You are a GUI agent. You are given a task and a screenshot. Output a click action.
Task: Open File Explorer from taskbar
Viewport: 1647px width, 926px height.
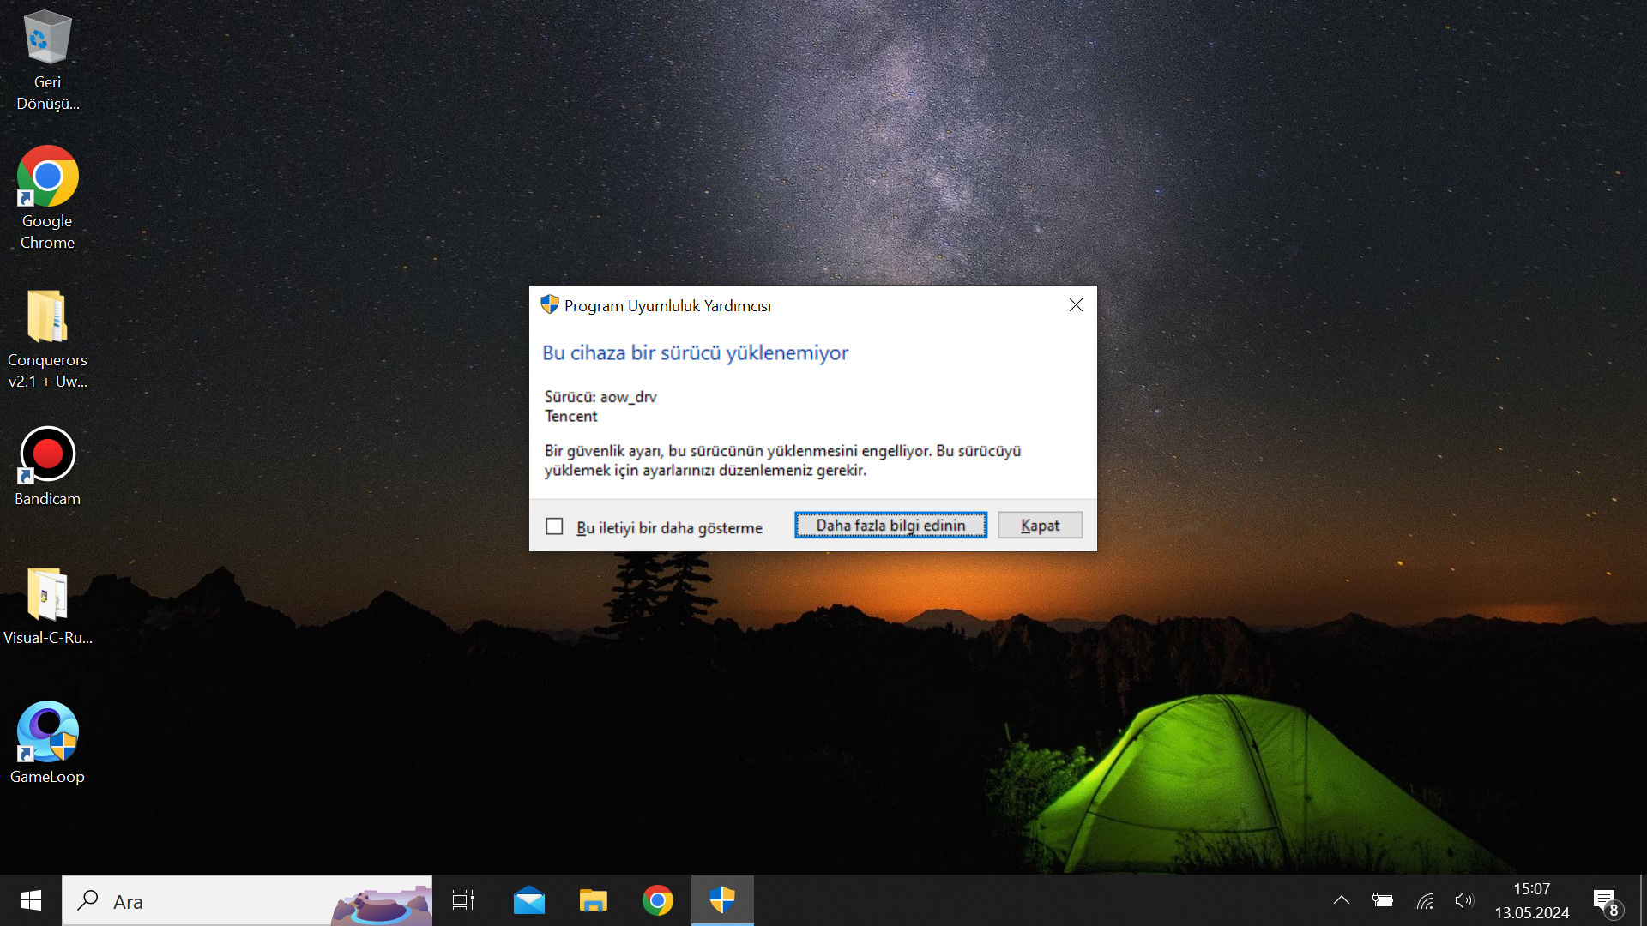(594, 900)
